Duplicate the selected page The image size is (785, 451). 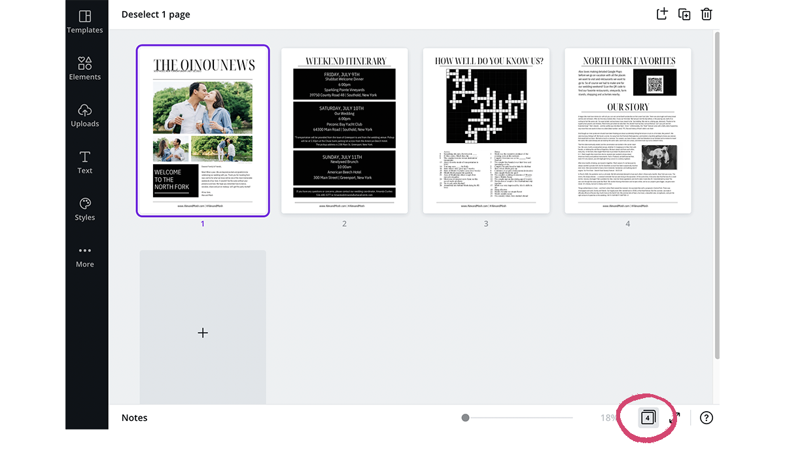click(x=684, y=13)
